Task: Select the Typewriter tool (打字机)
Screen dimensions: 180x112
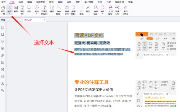Action: point(81,10)
